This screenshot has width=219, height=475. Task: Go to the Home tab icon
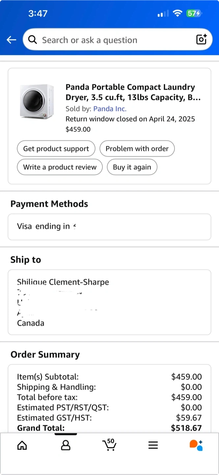[22, 446]
